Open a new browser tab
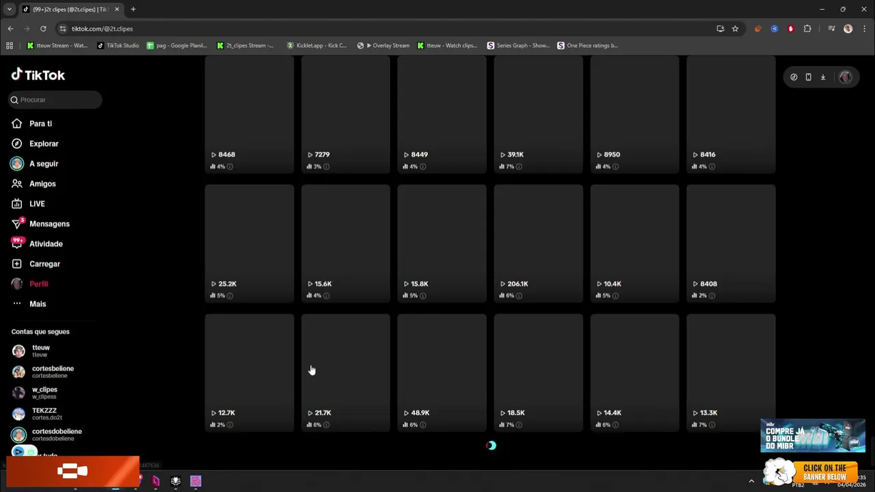The width and height of the screenshot is (875, 492). pyautogui.click(x=133, y=10)
